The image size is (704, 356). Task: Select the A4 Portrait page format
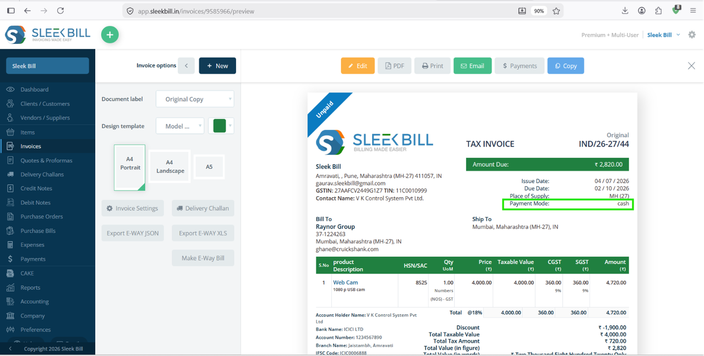tap(130, 168)
